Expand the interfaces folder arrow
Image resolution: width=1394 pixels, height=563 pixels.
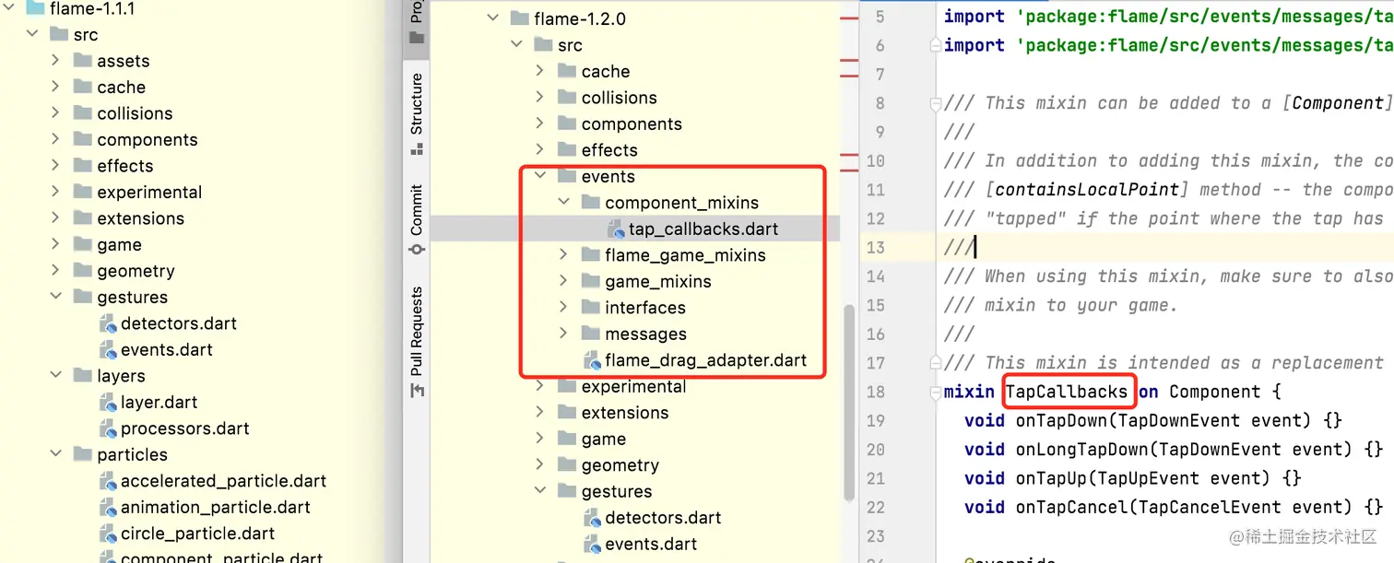coord(563,308)
